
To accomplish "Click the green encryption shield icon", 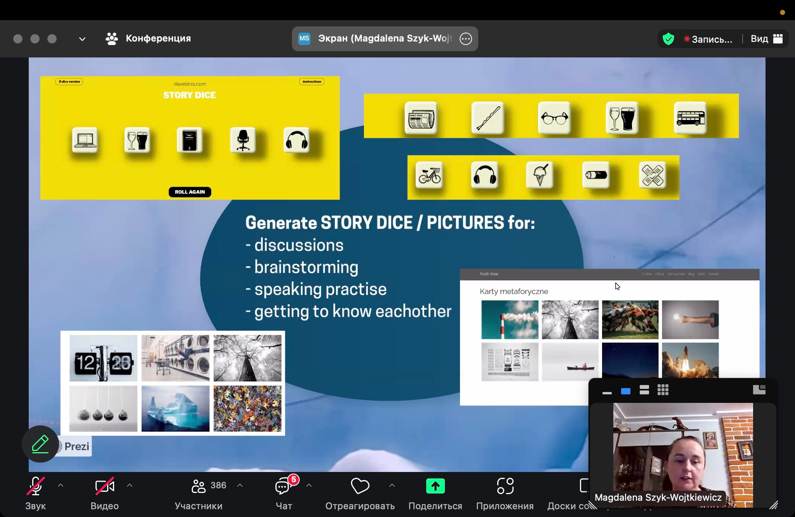I will (668, 39).
